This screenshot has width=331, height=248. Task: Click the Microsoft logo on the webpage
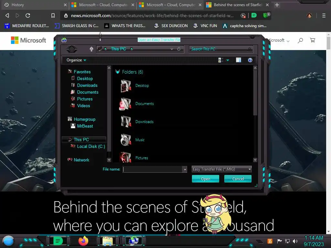click(x=28, y=40)
